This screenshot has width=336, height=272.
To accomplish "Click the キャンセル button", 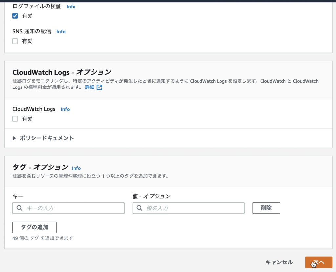I will click(x=279, y=262).
